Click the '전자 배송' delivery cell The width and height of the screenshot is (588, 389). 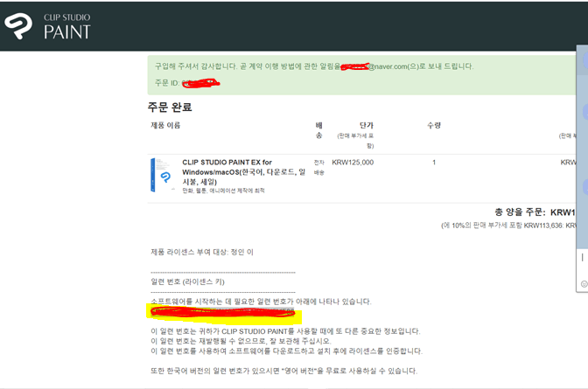click(x=318, y=167)
